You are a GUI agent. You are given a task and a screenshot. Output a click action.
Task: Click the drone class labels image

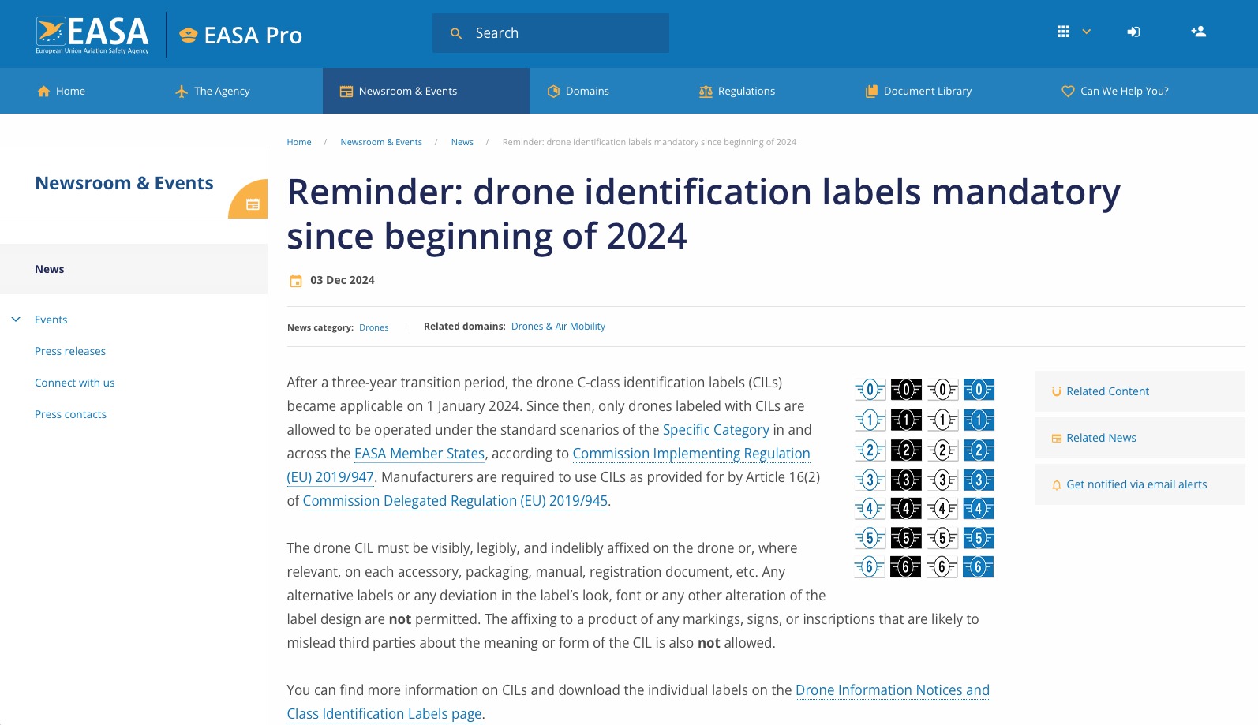[x=924, y=478]
